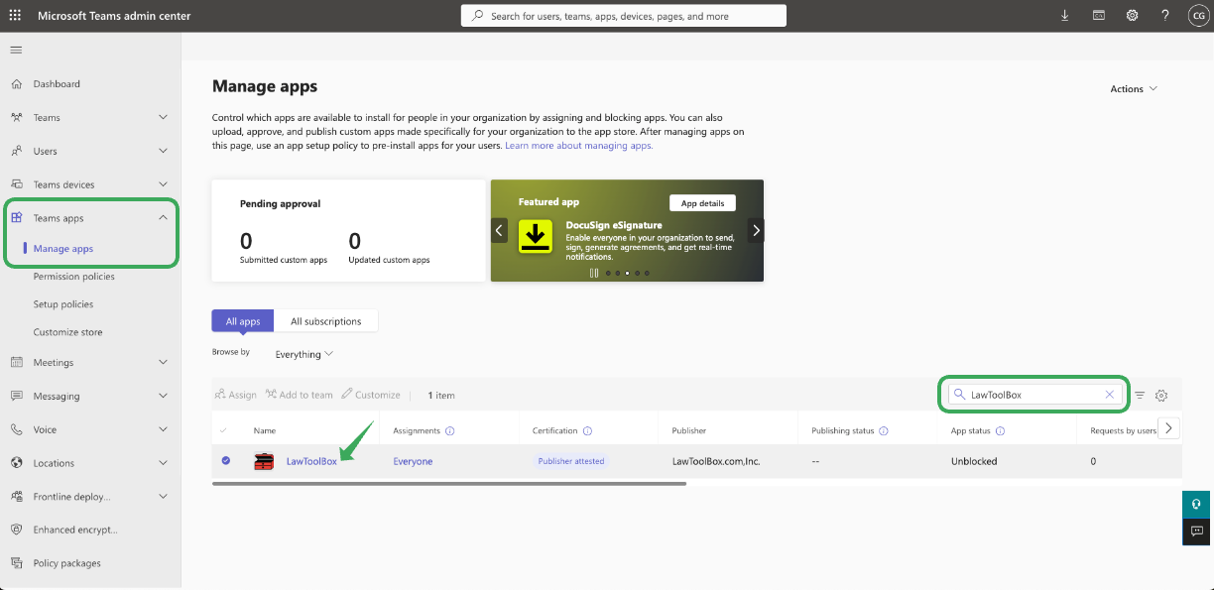Show previous featured app slide

pyautogui.click(x=500, y=230)
